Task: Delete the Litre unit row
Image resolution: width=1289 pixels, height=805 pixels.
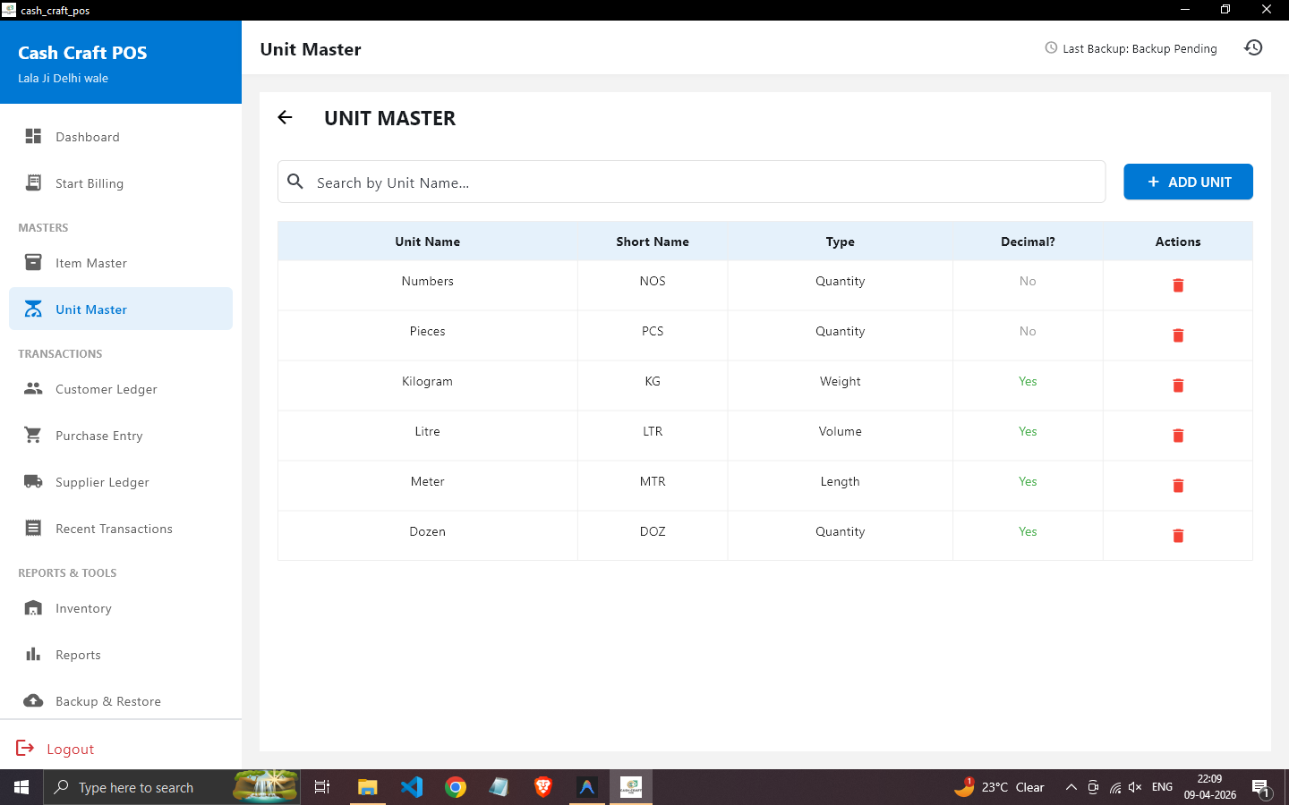Action: pos(1178,436)
